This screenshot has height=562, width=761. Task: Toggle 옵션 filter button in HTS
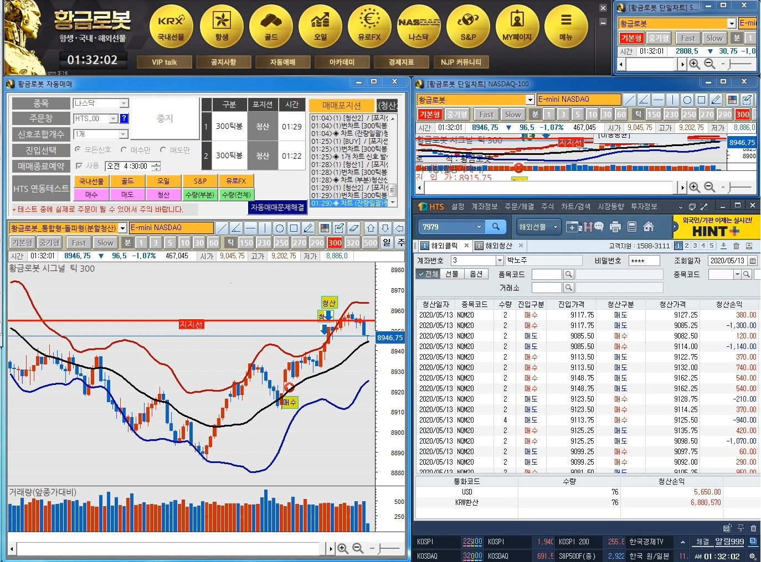tap(476, 274)
